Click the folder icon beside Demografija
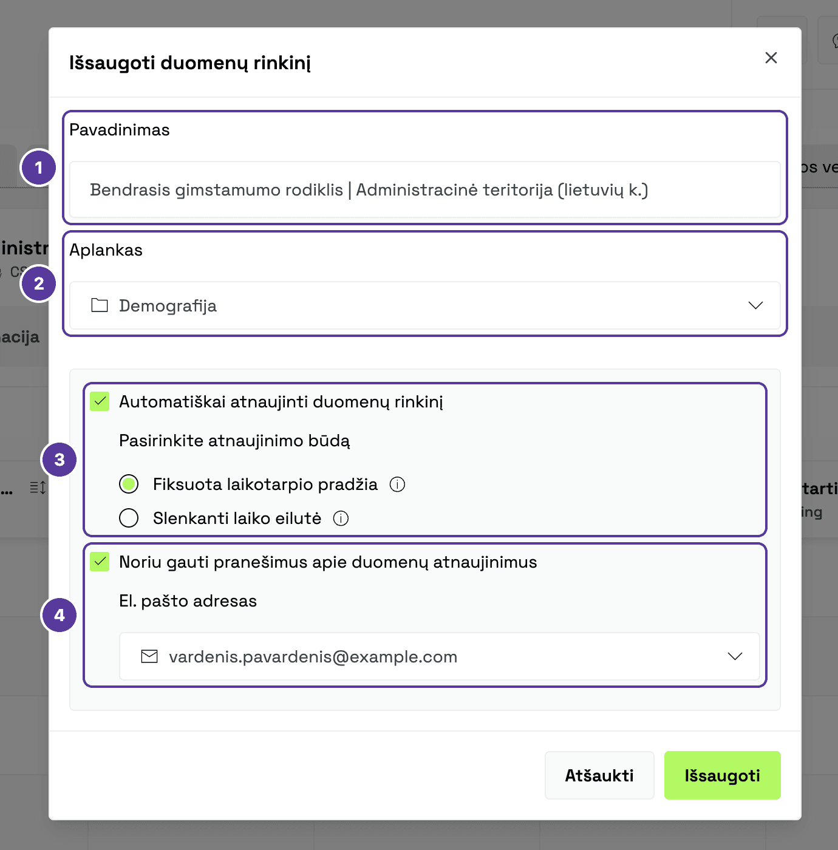Image resolution: width=838 pixels, height=850 pixels. pyautogui.click(x=100, y=305)
